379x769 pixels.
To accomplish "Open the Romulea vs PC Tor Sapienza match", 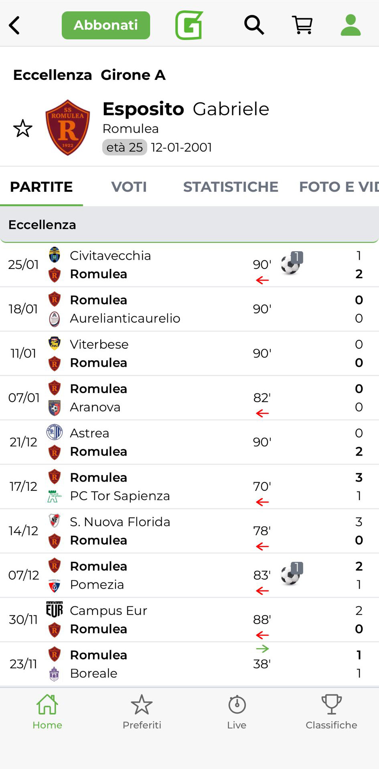I will pyautogui.click(x=160, y=486).
